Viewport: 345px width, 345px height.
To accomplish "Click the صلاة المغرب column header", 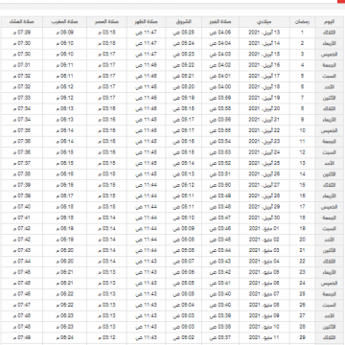I will 65,22.
